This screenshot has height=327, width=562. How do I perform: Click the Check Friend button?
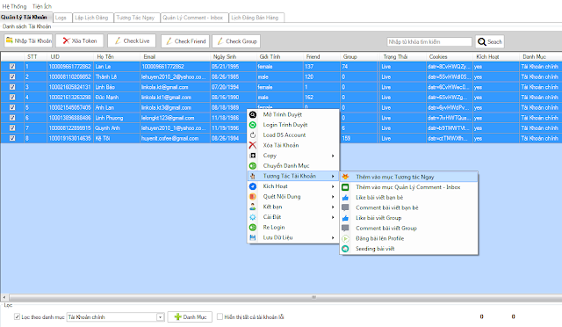(x=185, y=41)
